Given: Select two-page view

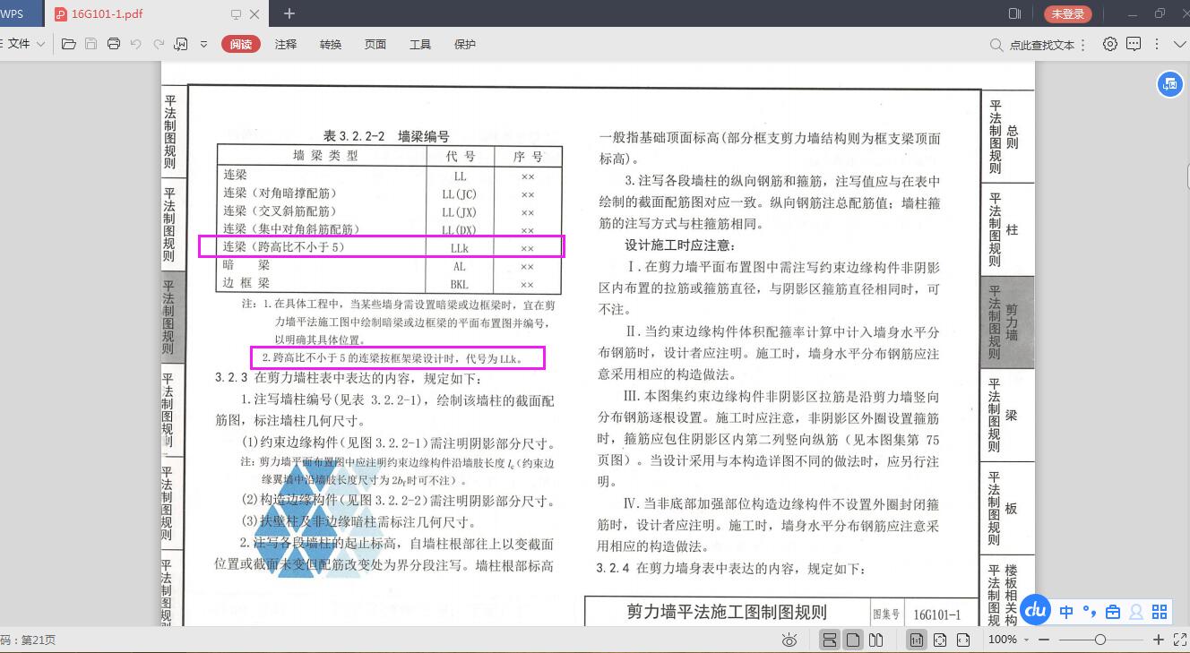Looking at the screenshot, I should [876, 640].
